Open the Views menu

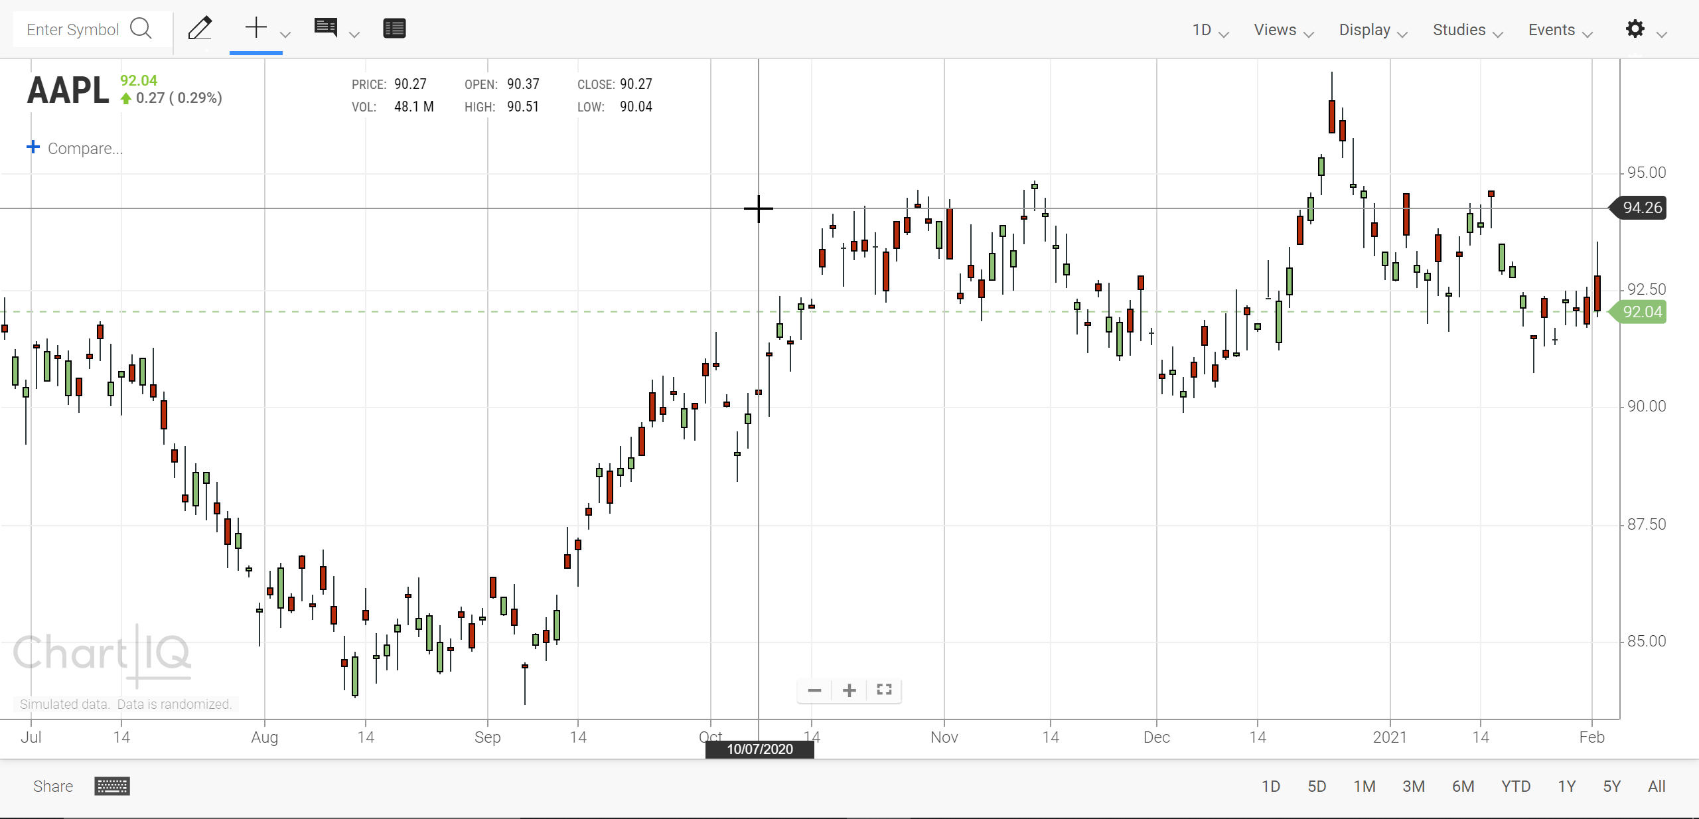point(1283,30)
